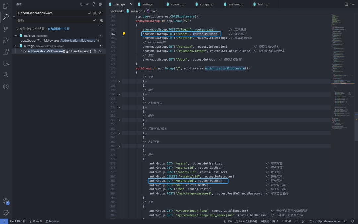Collapse the auth.go search result group

16,46
